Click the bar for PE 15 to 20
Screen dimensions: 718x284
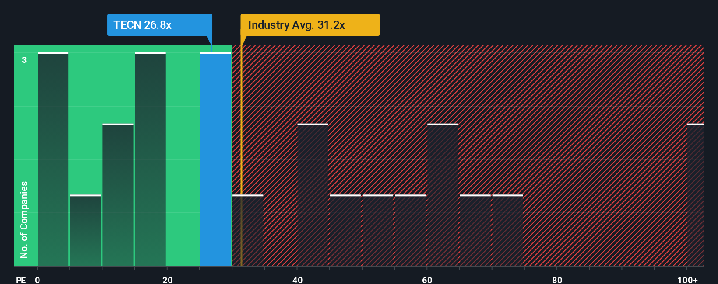(151, 159)
